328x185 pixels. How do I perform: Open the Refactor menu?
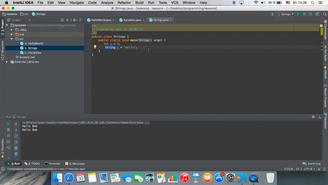pos(124,3)
